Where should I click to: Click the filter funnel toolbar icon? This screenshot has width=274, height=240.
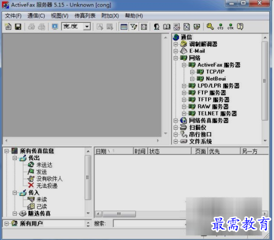(x=134, y=27)
